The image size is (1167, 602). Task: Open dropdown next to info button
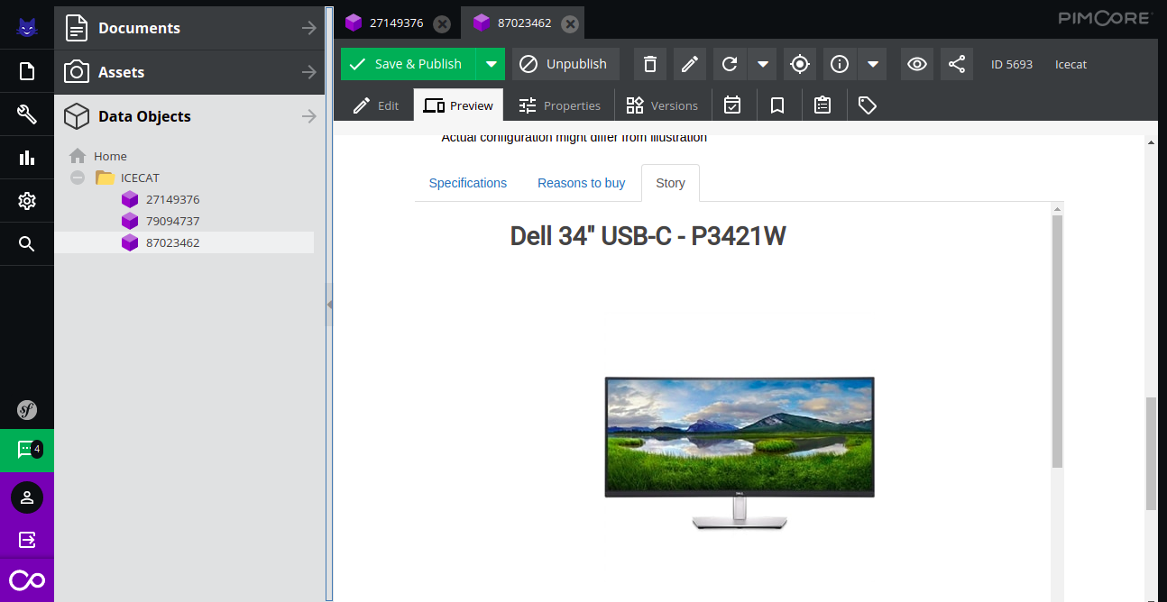[x=872, y=64]
